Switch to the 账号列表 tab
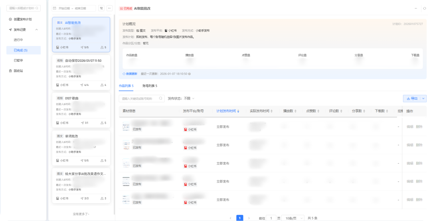Viewport: 431px width, 221px height. [150, 86]
